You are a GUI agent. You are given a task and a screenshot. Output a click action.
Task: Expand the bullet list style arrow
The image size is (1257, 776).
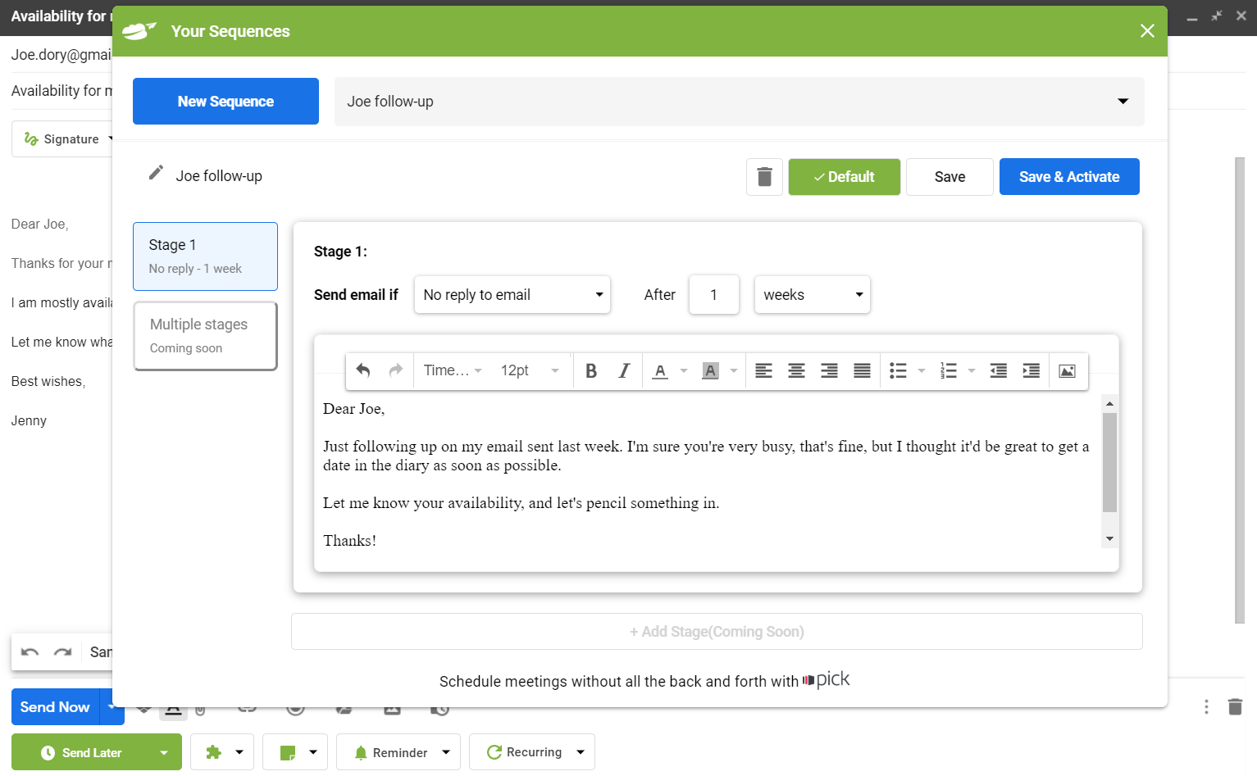coord(922,371)
